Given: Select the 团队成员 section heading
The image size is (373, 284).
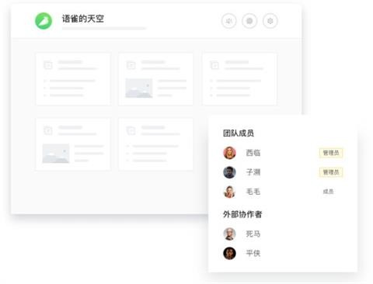Looking at the screenshot, I should 239,133.
